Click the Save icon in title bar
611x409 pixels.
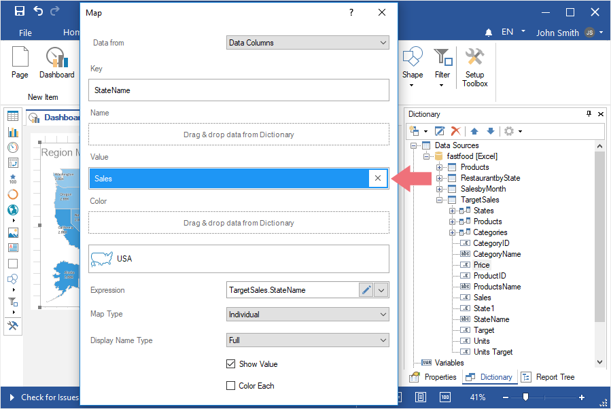pos(19,12)
